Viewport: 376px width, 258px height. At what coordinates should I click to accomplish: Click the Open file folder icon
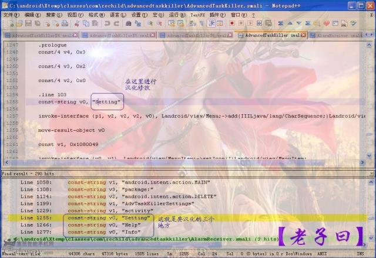pyautogui.click(x=19, y=23)
